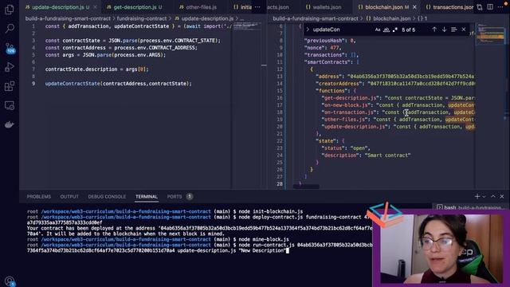510x287 pixels.
Task: Go to next match in find widget
Action: (444, 29)
